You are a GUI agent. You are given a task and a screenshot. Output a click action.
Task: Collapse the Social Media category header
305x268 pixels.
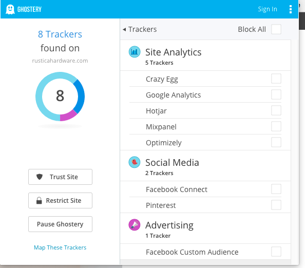pyautogui.click(x=205, y=166)
